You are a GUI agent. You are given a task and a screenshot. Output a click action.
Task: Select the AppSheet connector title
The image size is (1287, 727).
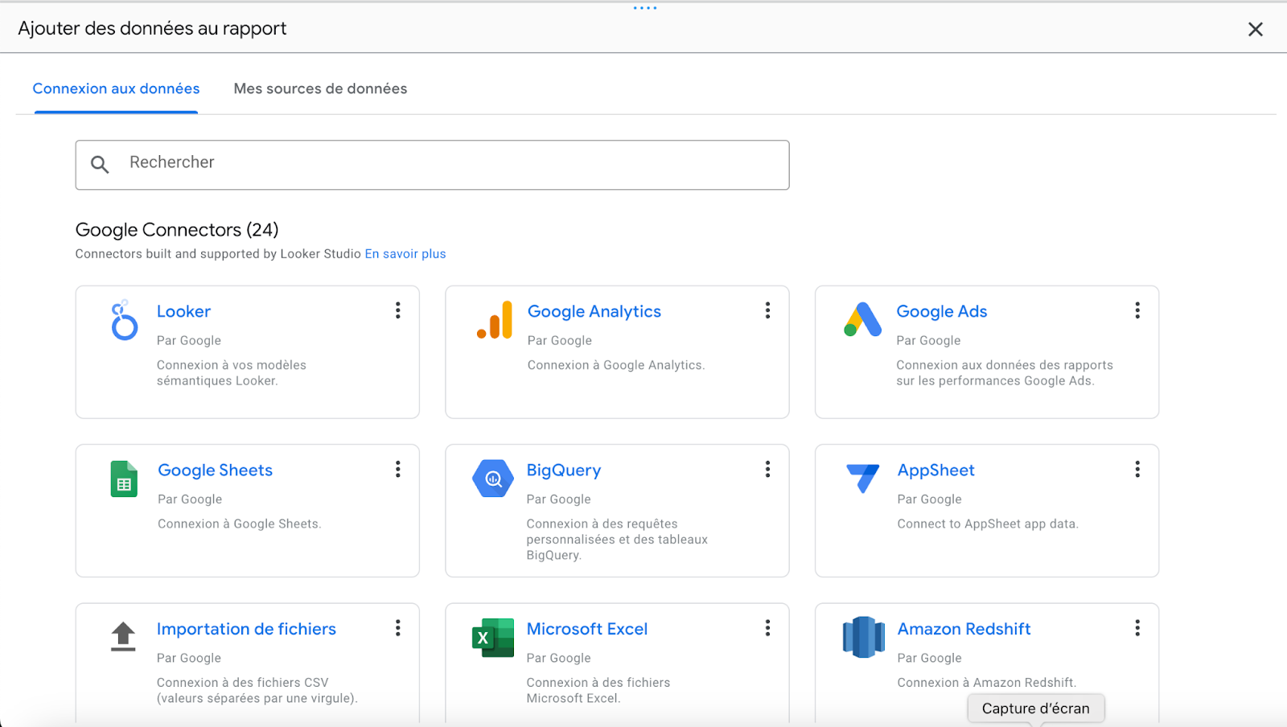(x=936, y=470)
